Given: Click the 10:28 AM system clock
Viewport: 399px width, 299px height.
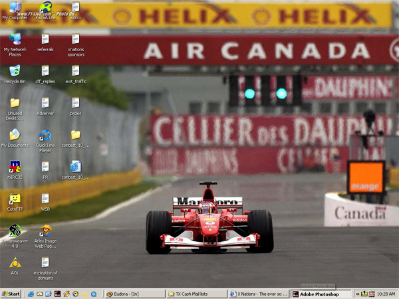Looking at the screenshot, I should (x=386, y=294).
